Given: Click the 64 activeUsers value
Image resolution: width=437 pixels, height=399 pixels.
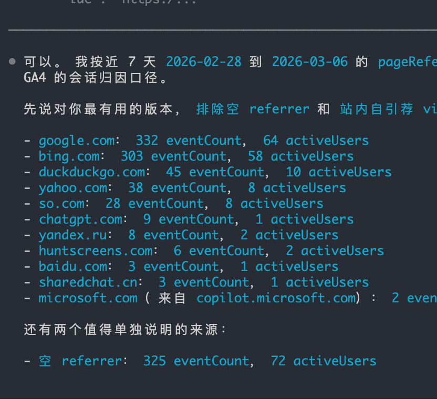Looking at the screenshot, I should tap(316, 141).
